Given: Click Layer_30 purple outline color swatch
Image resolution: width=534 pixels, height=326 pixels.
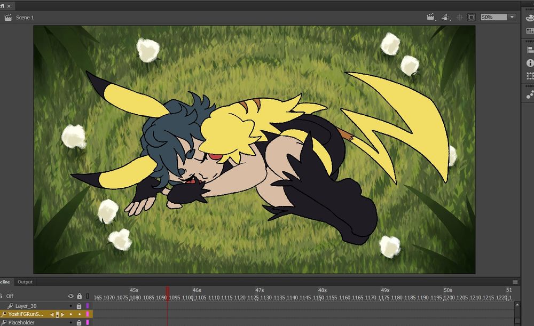Looking at the screenshot, I should [x=88, y=306].
